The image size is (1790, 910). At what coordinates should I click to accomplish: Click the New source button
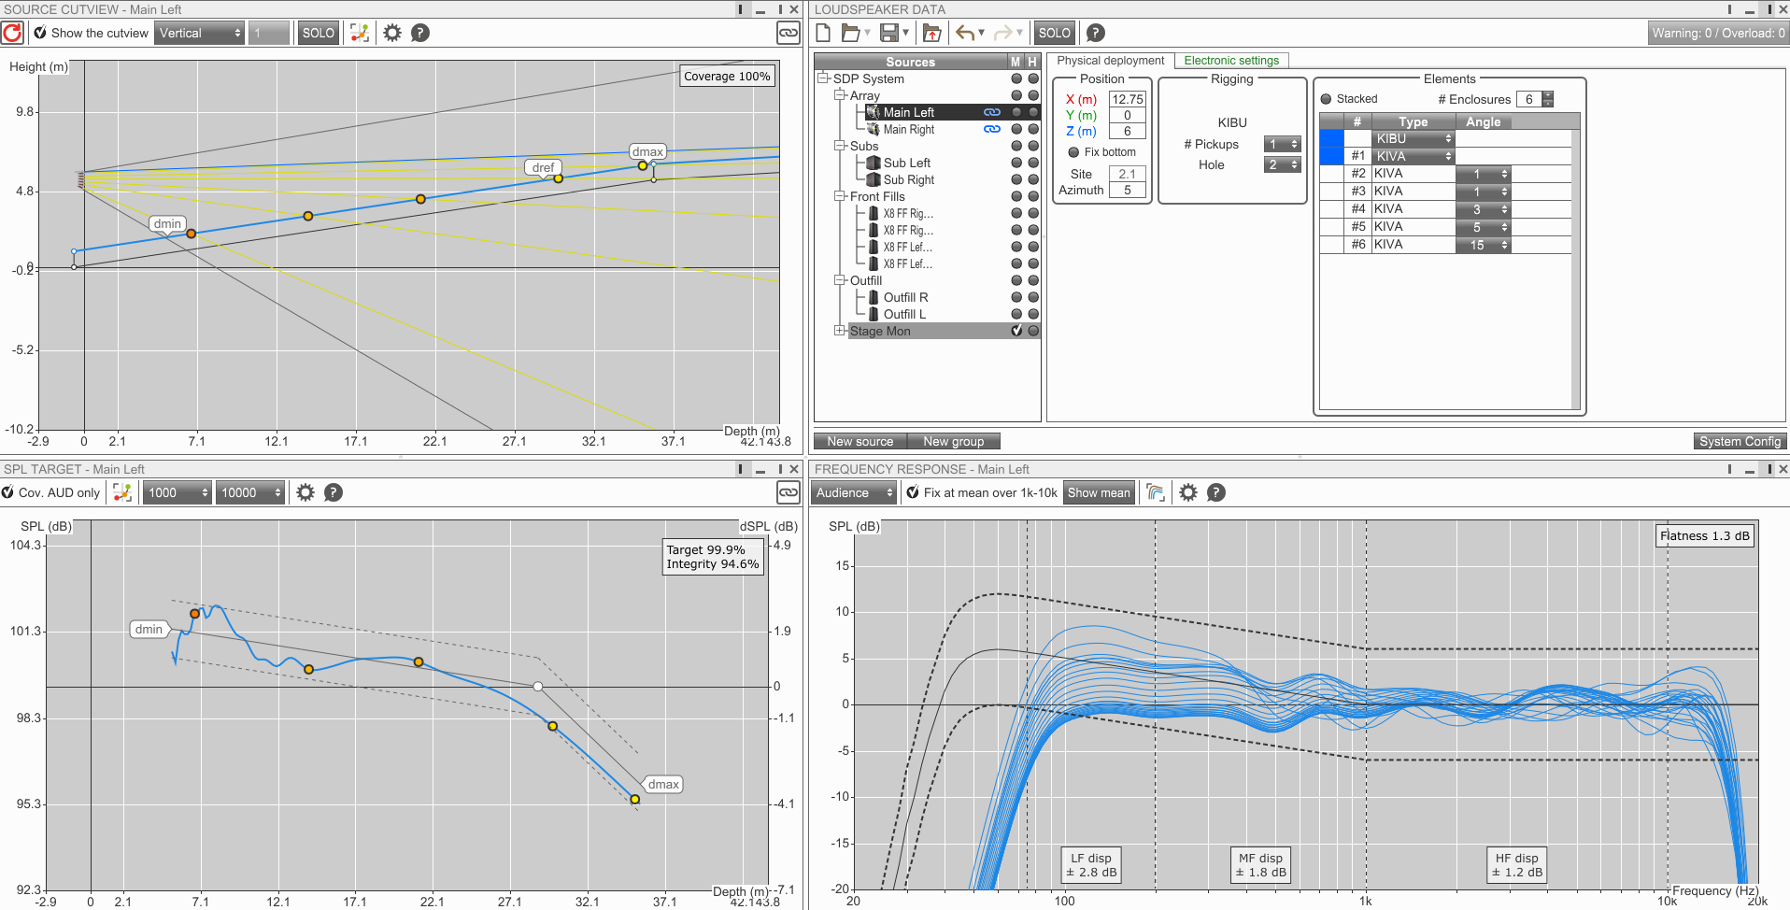pos(860,441)
